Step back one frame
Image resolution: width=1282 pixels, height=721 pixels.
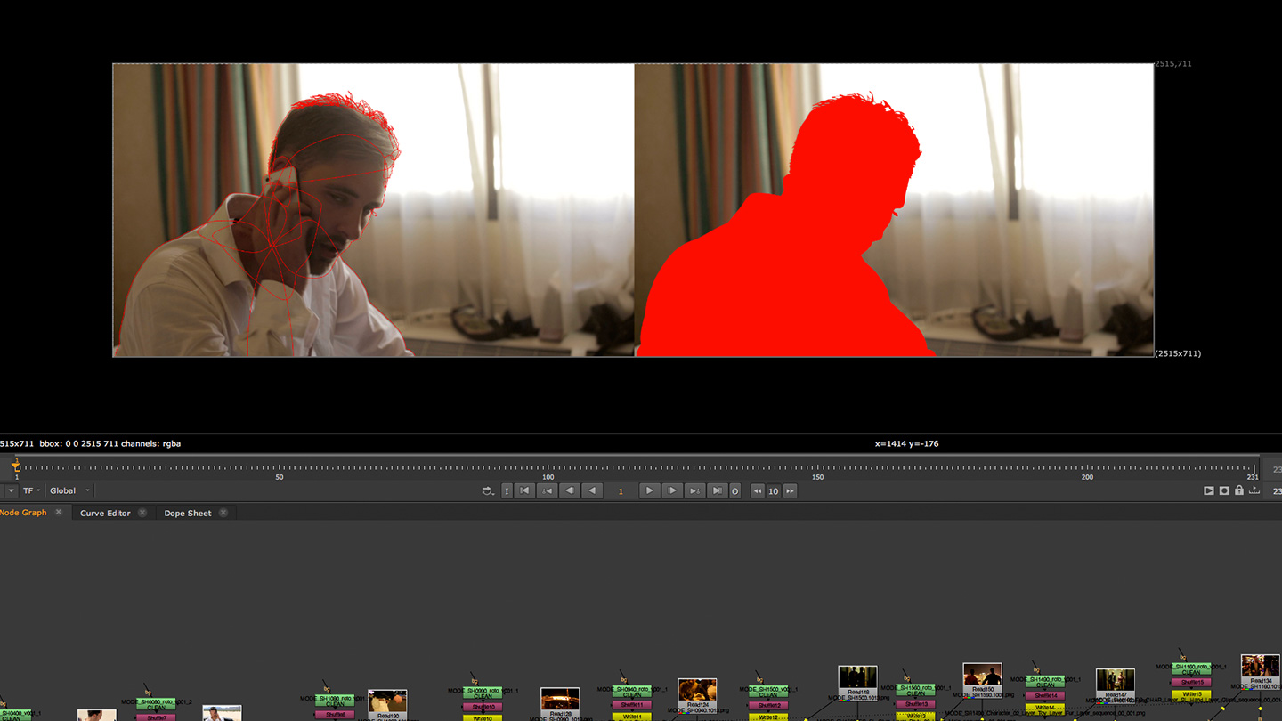click(x=570, y=490)
